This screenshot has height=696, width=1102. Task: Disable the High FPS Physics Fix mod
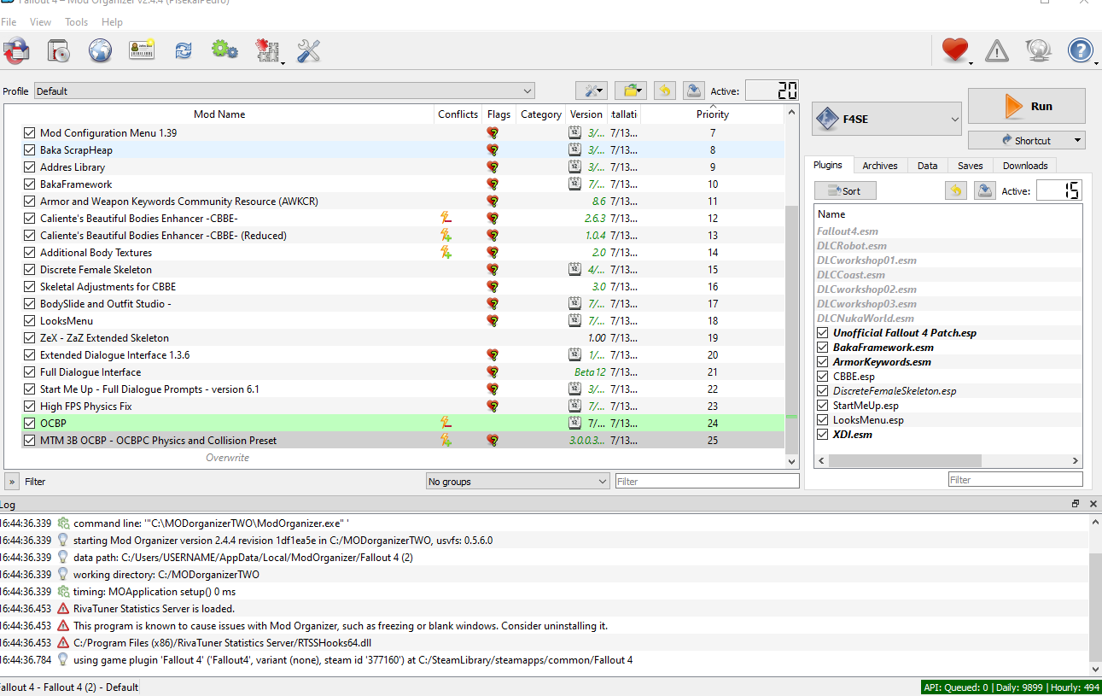(30, 406)
